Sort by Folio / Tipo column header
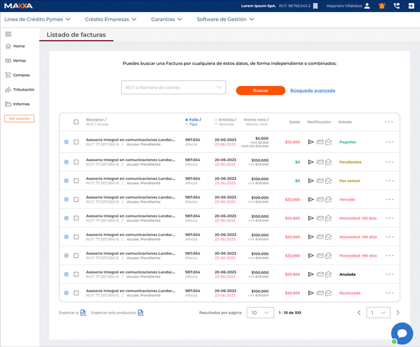This screenshot has height=347, width=420. pyautogui.click(x=193, y=122)
